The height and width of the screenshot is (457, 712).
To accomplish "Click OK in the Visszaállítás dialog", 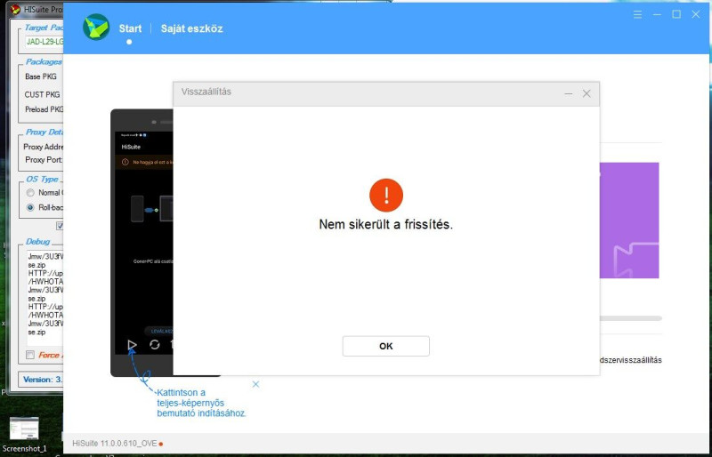I will point(385,346).
